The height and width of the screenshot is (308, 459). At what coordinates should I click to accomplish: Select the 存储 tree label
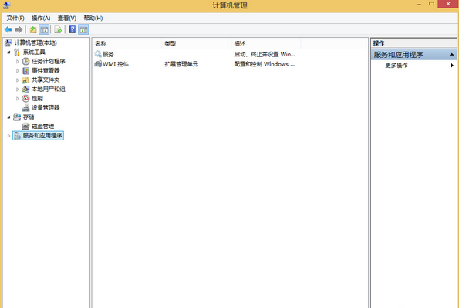tap(29, 117)
